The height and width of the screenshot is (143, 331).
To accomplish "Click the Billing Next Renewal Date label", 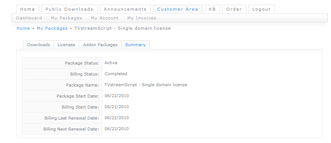I will tap(71, 129).
